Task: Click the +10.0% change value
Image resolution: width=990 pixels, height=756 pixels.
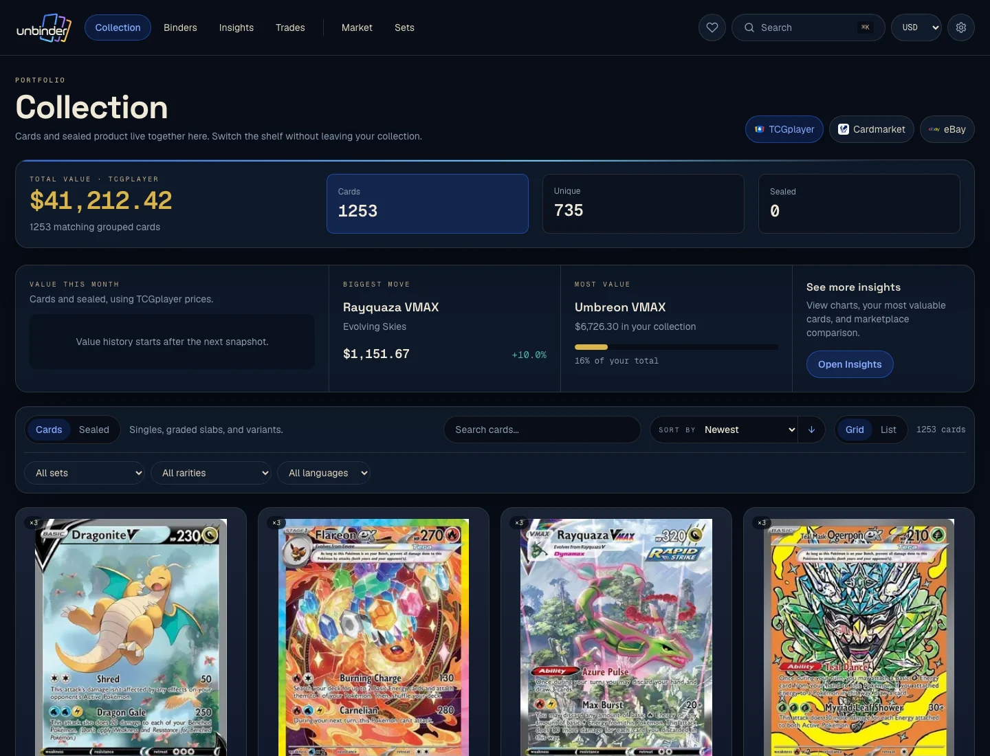Action: (529, 355)
